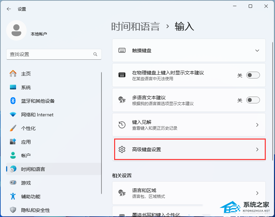Click the Personalization paintbrush icon

click(x=13, y=128)
